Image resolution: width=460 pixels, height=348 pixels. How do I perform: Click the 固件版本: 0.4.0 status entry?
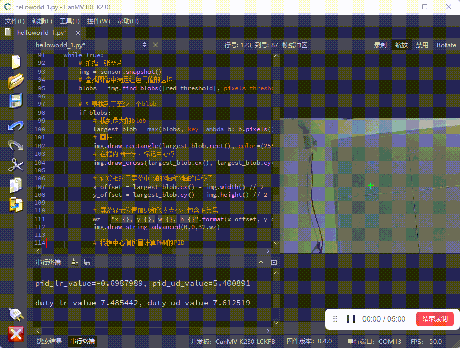[309, 341]
